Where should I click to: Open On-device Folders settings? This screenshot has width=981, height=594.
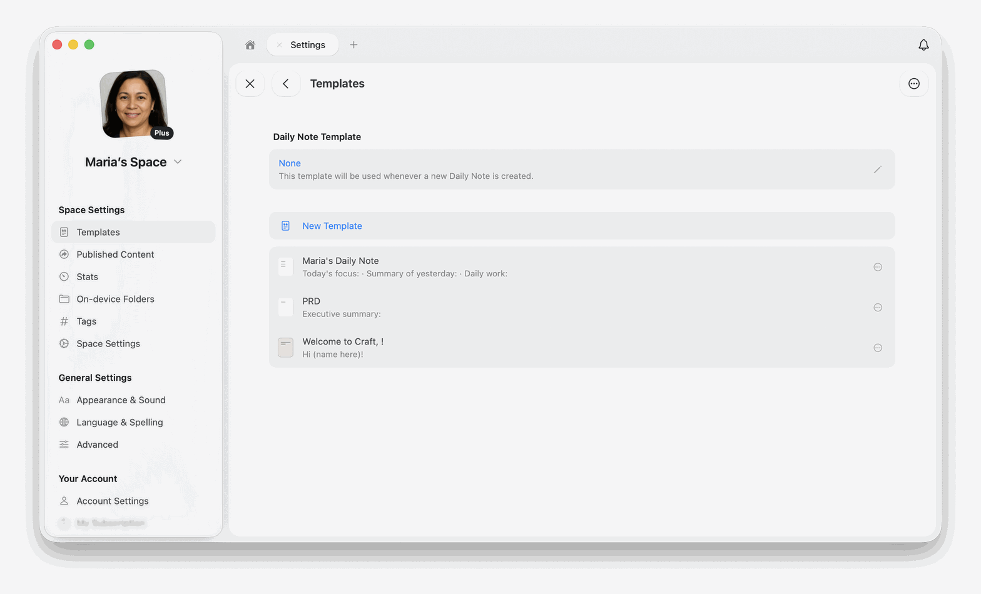133,299
